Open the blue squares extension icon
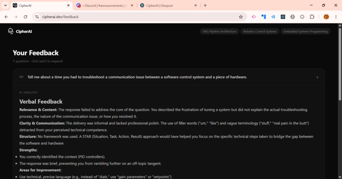Viewport: 342px width, 179px height. pos(264,17)
